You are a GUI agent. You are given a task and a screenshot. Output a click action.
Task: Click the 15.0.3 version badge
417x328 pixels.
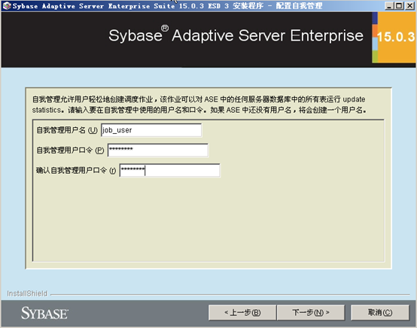pyautogui.click(x=396, y=37)
